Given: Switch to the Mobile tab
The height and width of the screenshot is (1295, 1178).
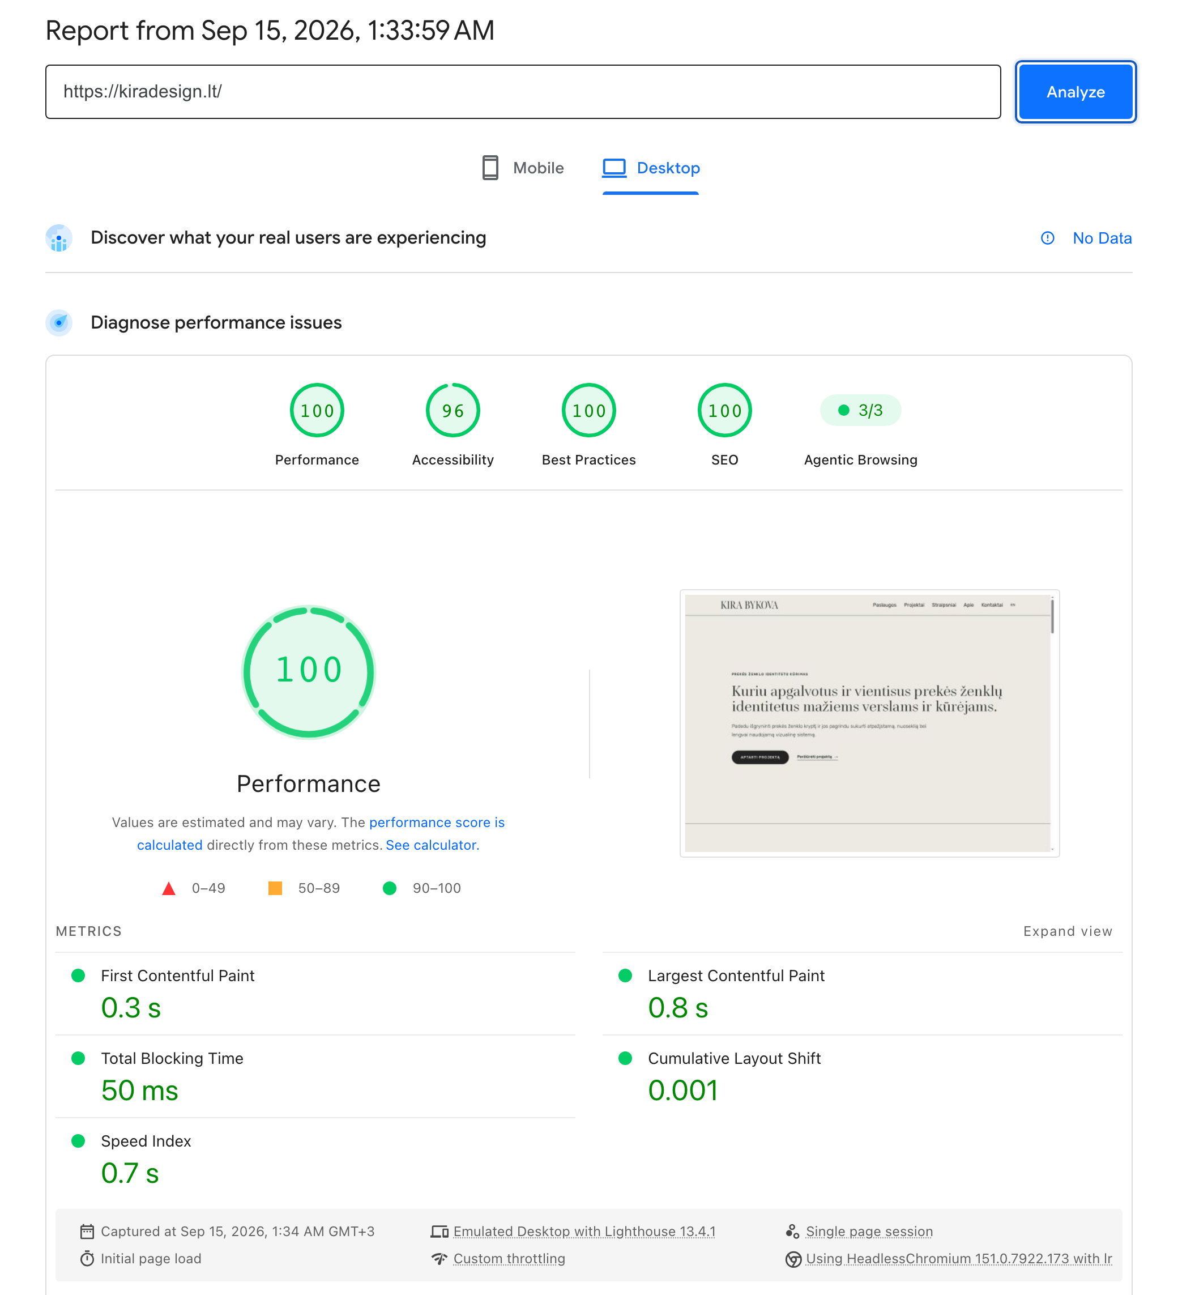Looking at the screenshot, I should coord(523,168).
